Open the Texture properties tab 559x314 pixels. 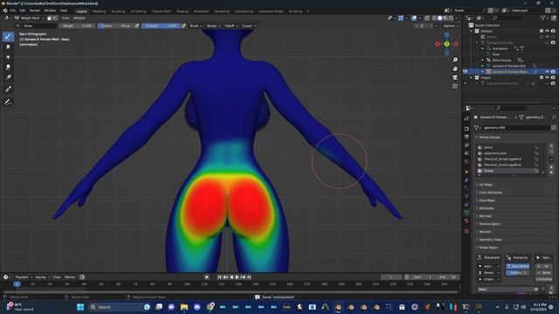pyautogui.click(x=466, y=231)
